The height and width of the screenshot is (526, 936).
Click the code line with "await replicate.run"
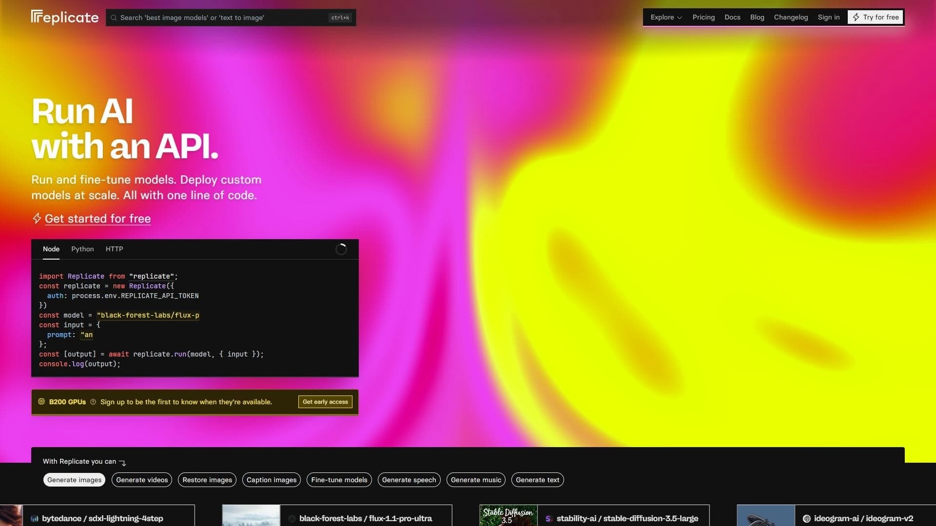pyautogui.click(x=151, y=354)
